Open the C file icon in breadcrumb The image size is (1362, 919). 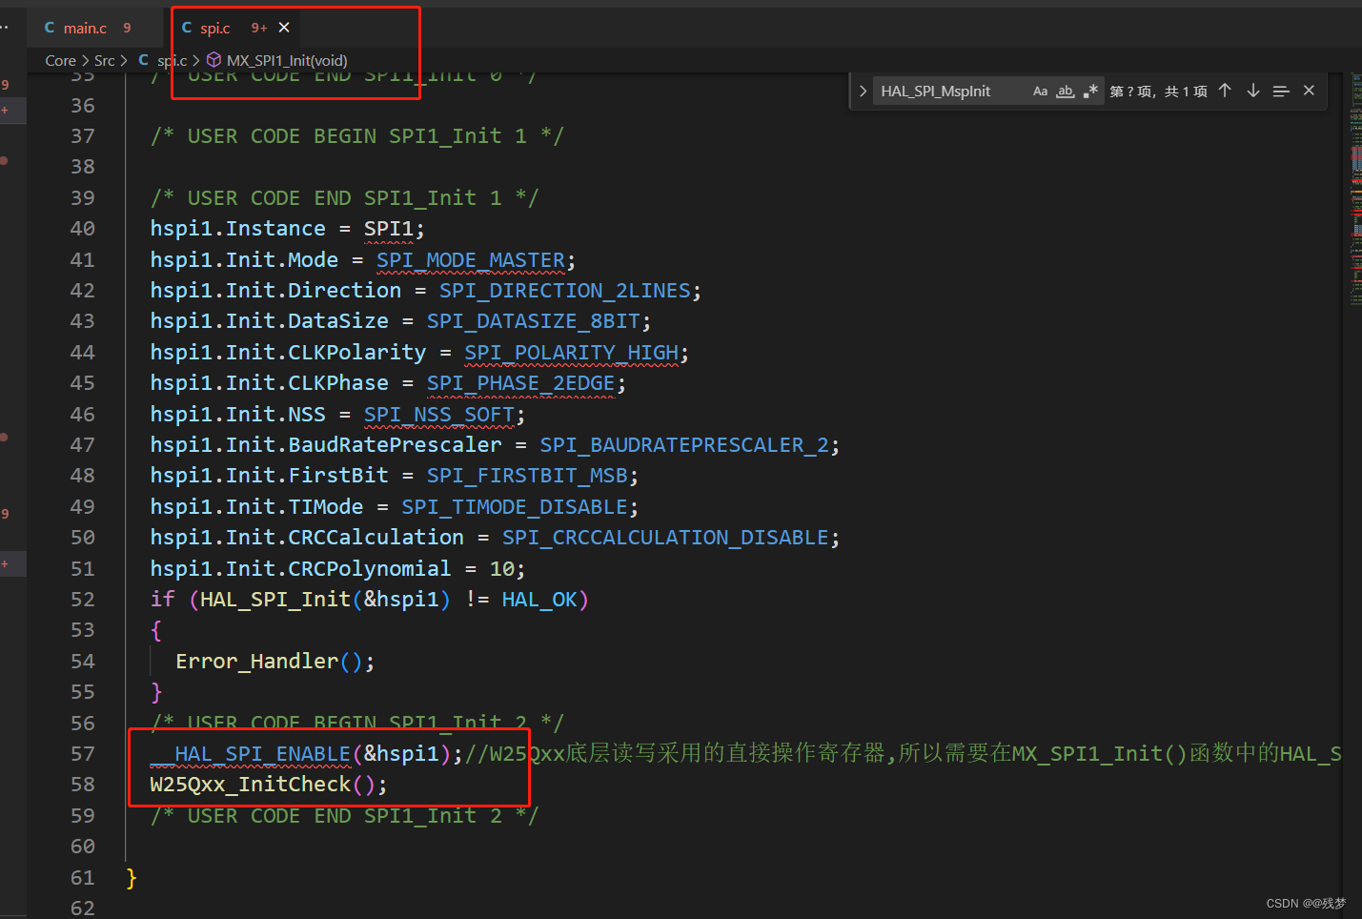click(x=144, y=60)
